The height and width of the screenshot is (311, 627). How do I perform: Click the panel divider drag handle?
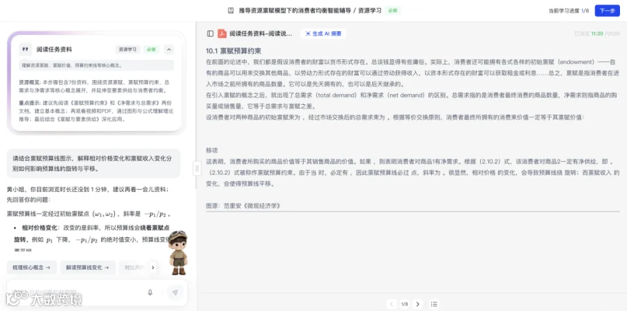[196, 168]
